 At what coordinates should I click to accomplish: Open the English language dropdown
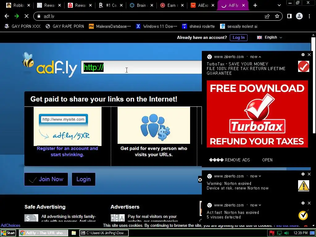tap(269, 37)
